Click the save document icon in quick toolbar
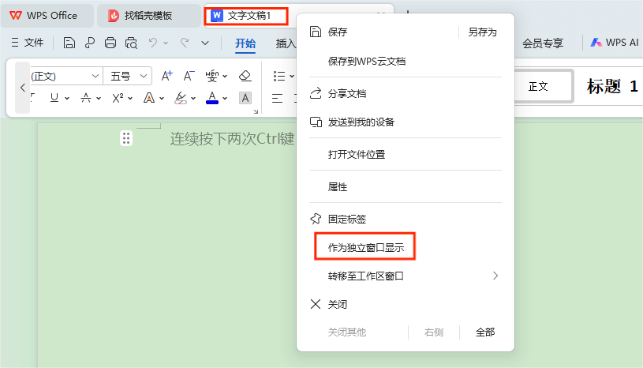Screen dimensions: 643x368 click(x=69, y=43)
